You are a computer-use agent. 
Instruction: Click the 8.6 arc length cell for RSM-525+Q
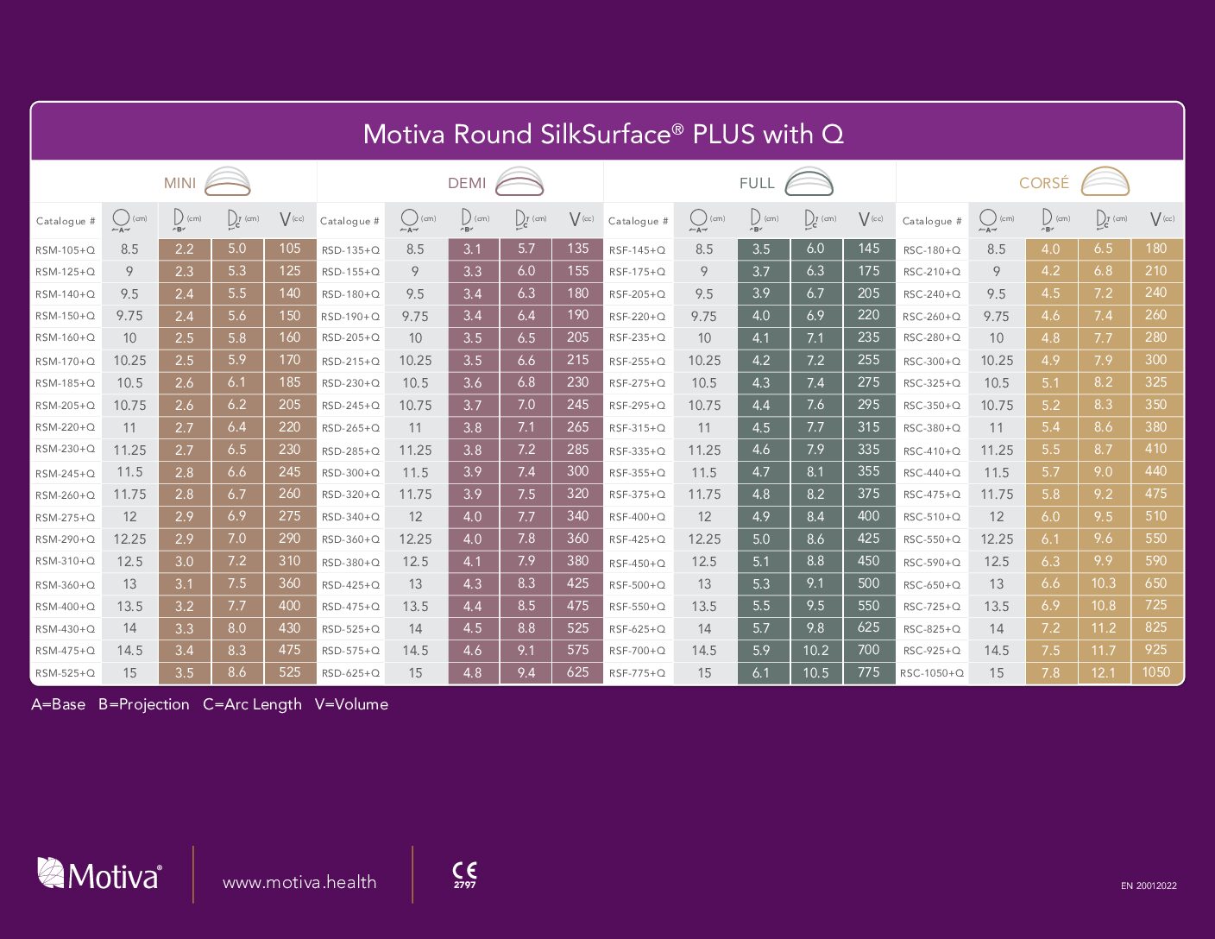click(x=236, y=672)
